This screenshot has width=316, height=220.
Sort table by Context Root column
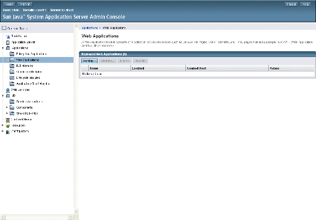click(x=197, y=69)
